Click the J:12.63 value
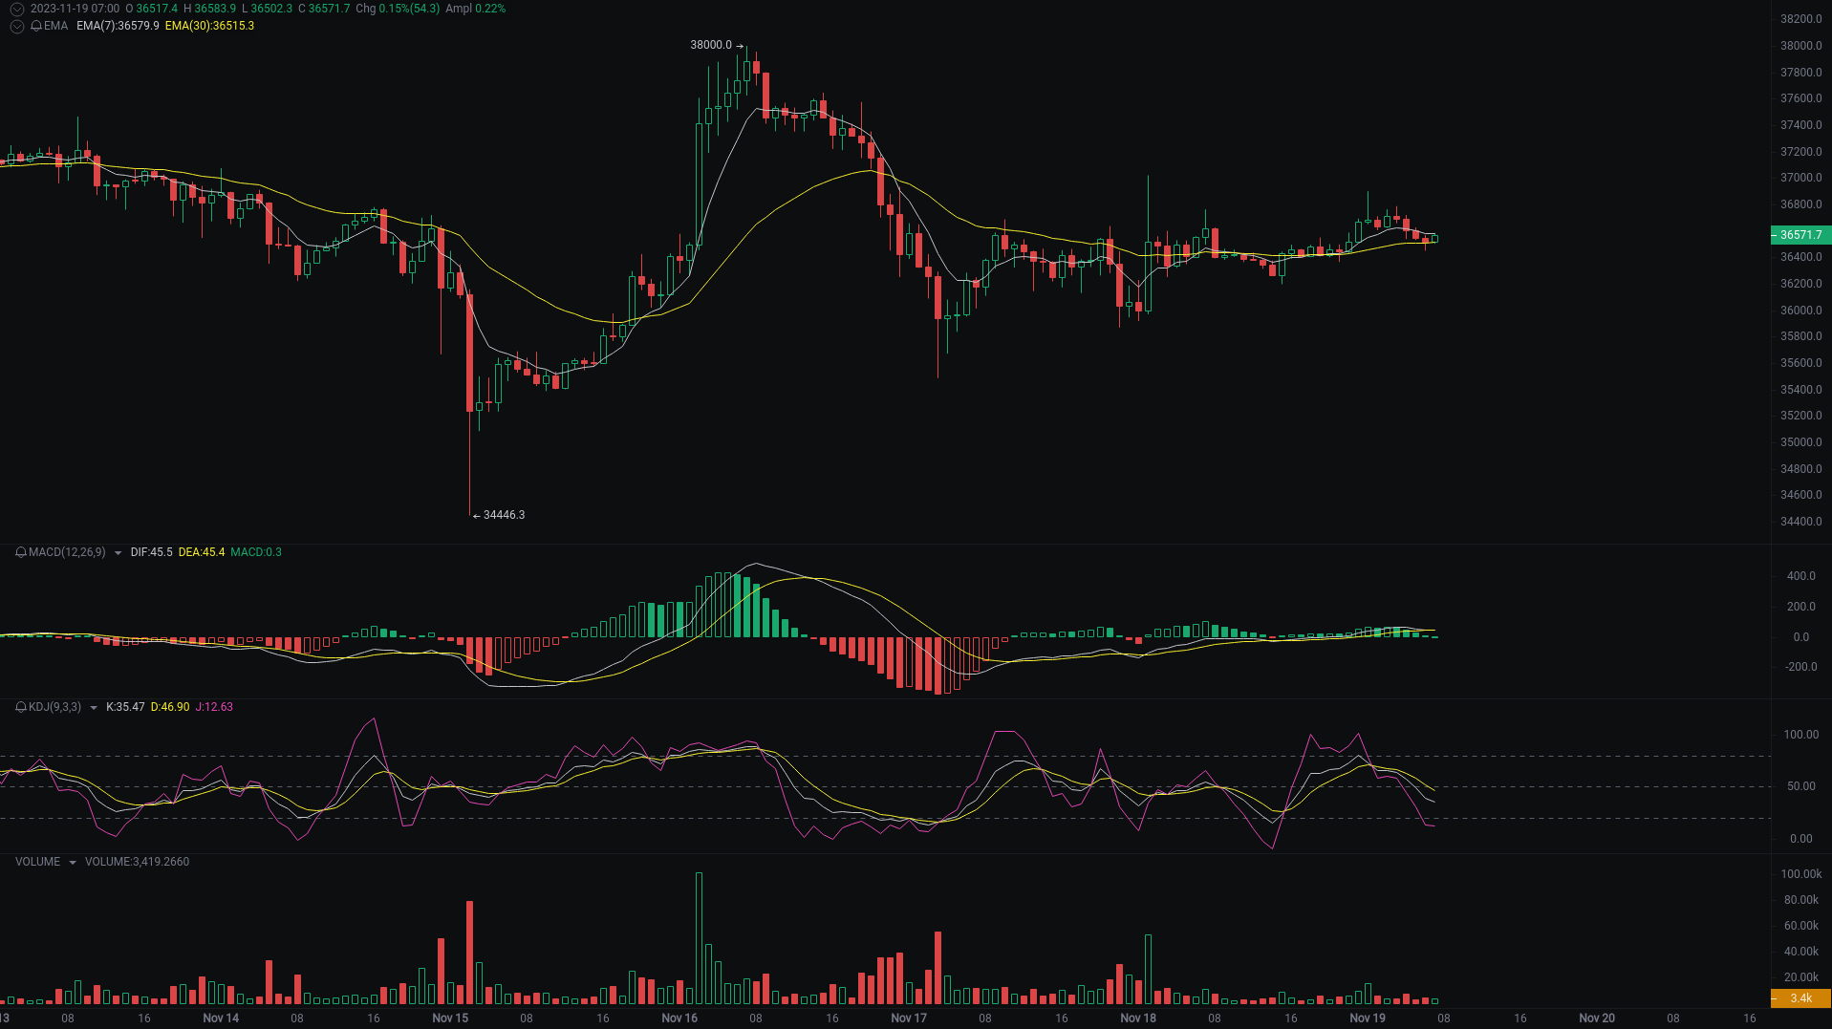Image resolution: width=1832 pixels, height=1029 pixels. [x=214, y=707]
